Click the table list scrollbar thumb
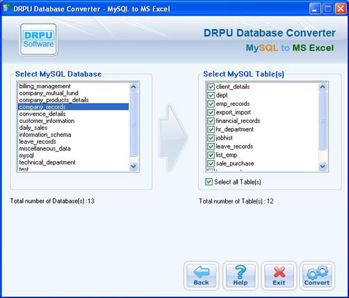349x298 pixels. click(x=322, y=120)
